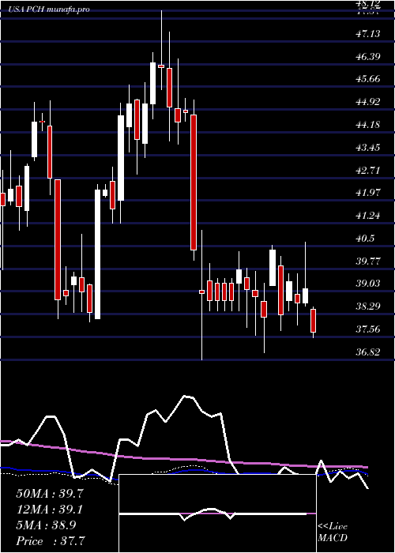Image resolution: width=395 pixels, height=553 pixels.
Task: Click the 12MA : 39.1 reading
Action: (x=50, y=510)
